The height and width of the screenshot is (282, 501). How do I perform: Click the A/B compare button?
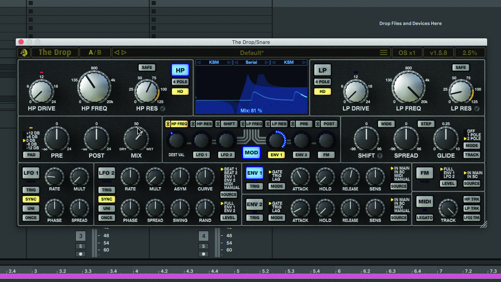tap(95, 52)
